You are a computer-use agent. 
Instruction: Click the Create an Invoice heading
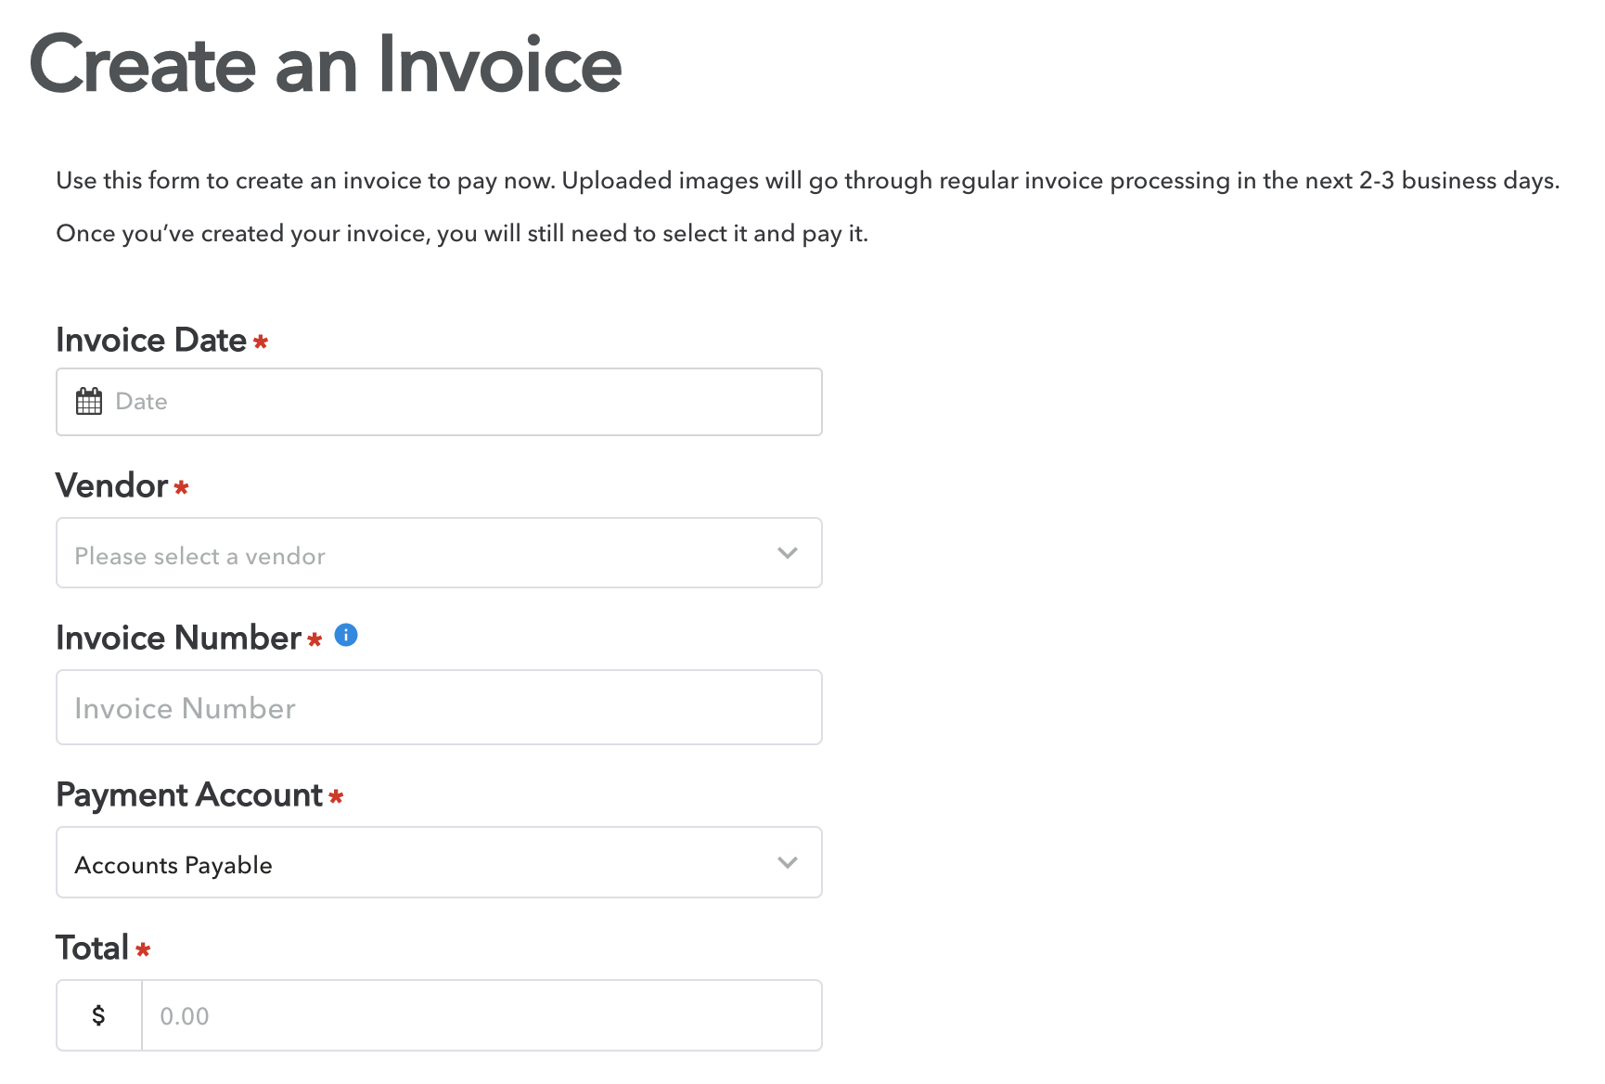[326, 64]
